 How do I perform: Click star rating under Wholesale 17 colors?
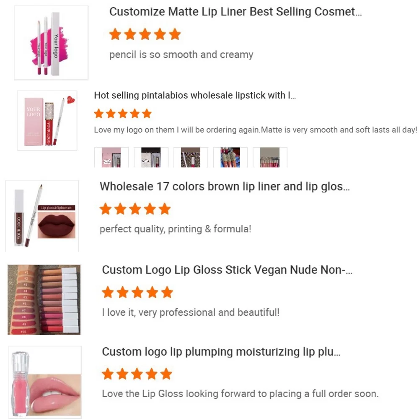[x=135, y=209]
